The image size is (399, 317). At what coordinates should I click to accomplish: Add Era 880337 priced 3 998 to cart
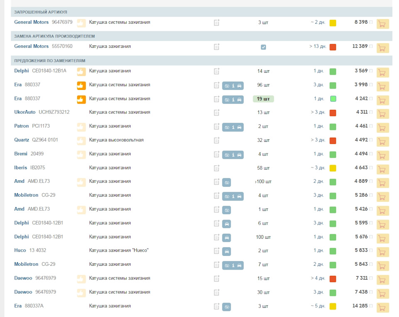point(382,87)
